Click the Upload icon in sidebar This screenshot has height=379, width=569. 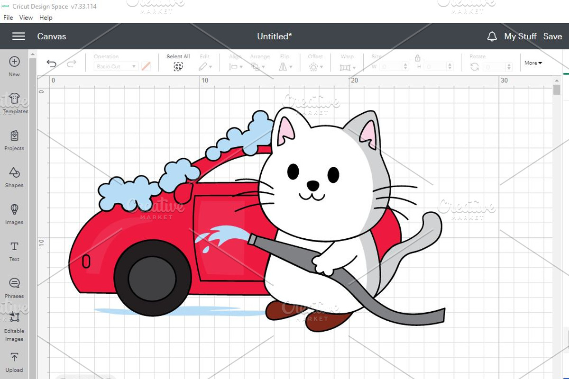14,357
